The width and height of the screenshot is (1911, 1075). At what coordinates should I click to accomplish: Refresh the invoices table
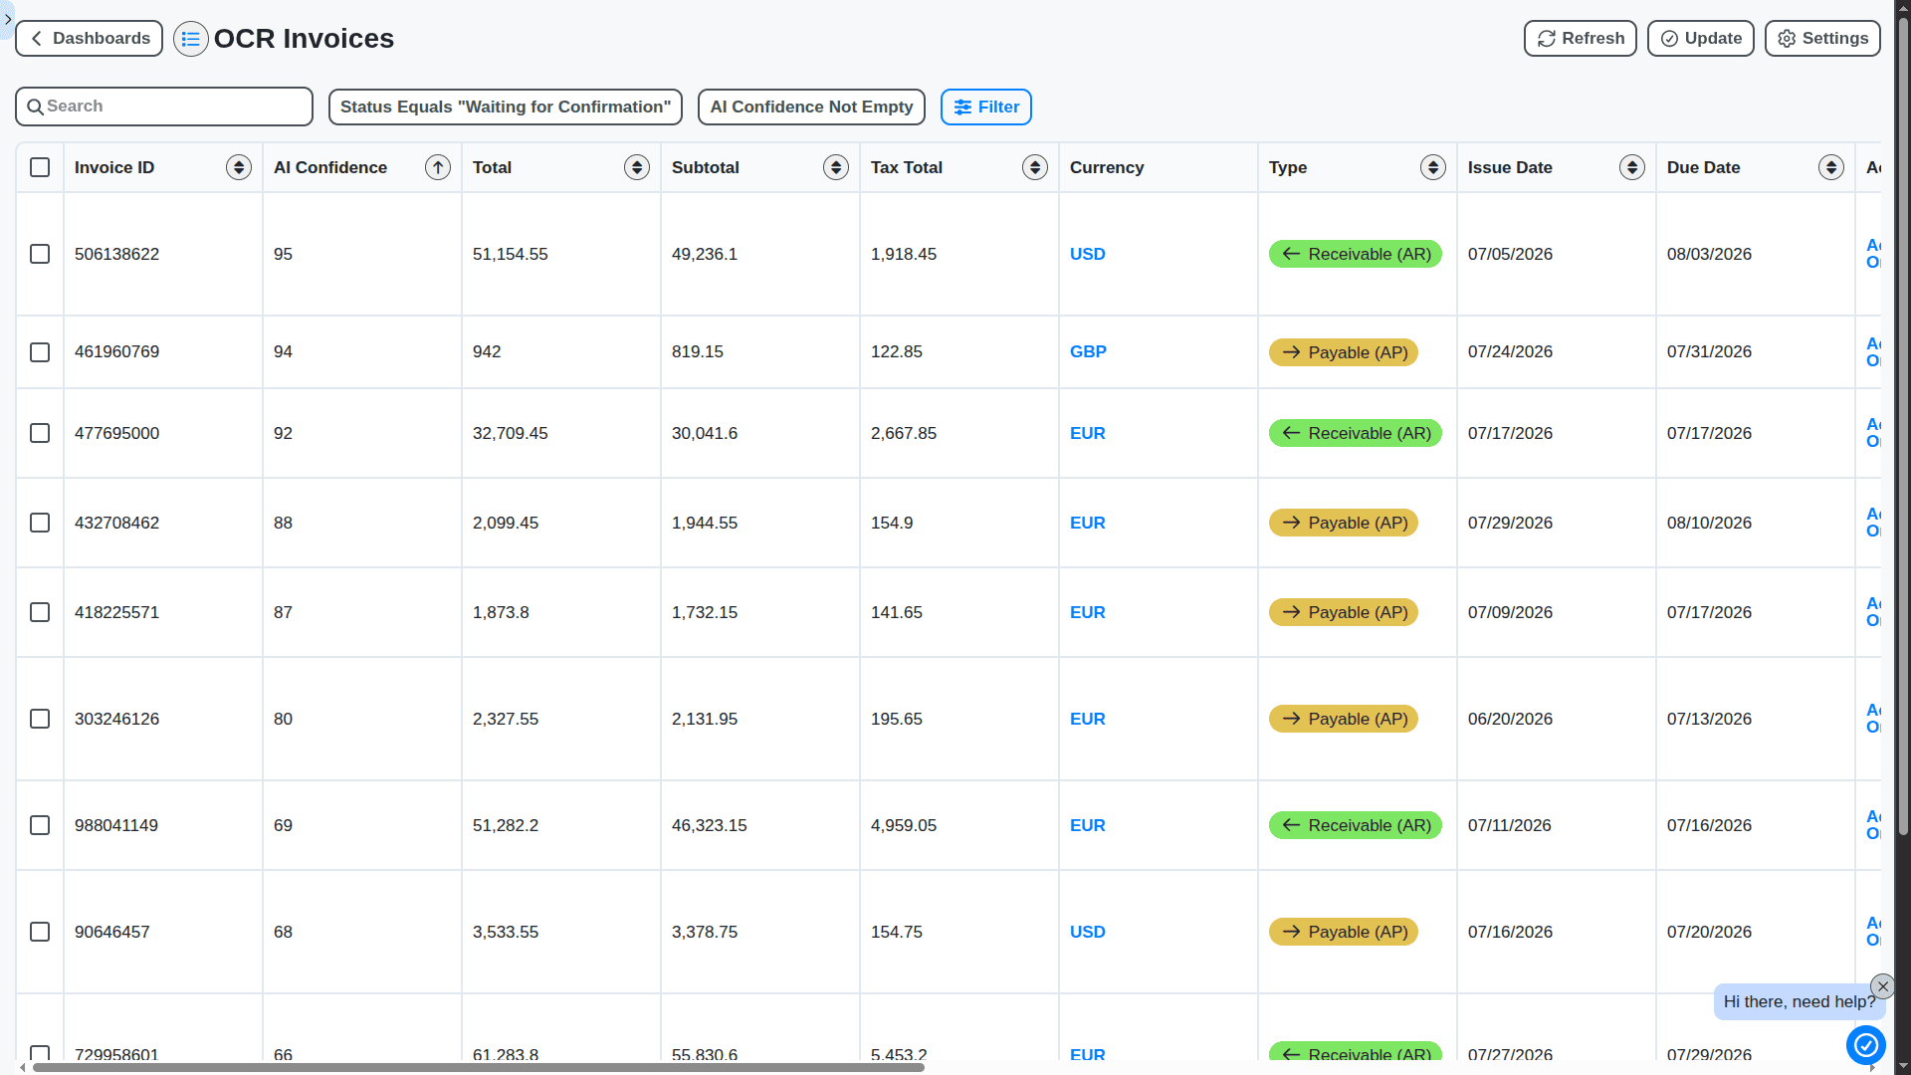click(1580, 39)
